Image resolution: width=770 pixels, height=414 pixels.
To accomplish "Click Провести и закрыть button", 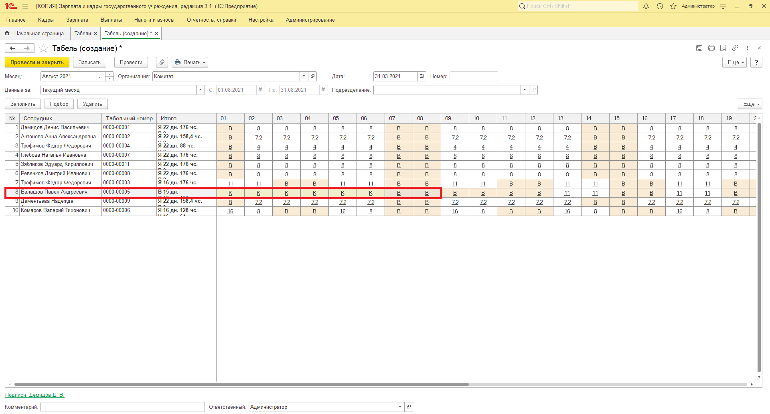I will tap(37, 63).
